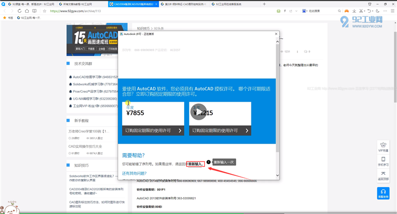Viewport: 397px width, 214px height.
Task: Open the game controller icon
Action: pos(346,11)
